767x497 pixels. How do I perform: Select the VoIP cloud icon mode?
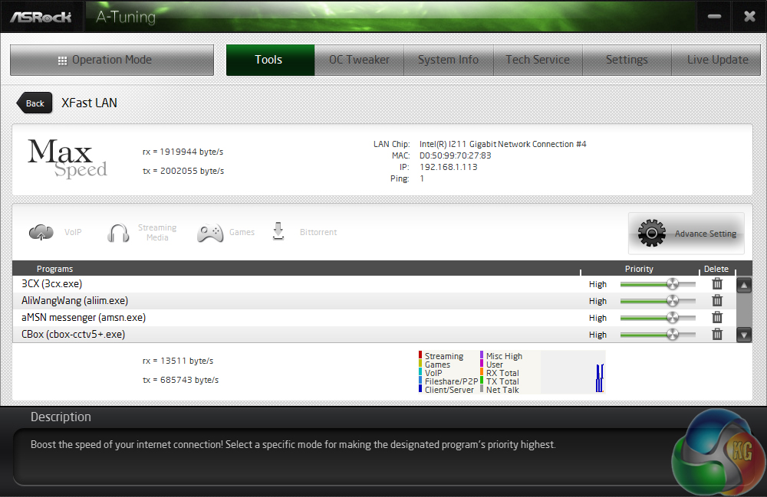[x=41, y=232]
